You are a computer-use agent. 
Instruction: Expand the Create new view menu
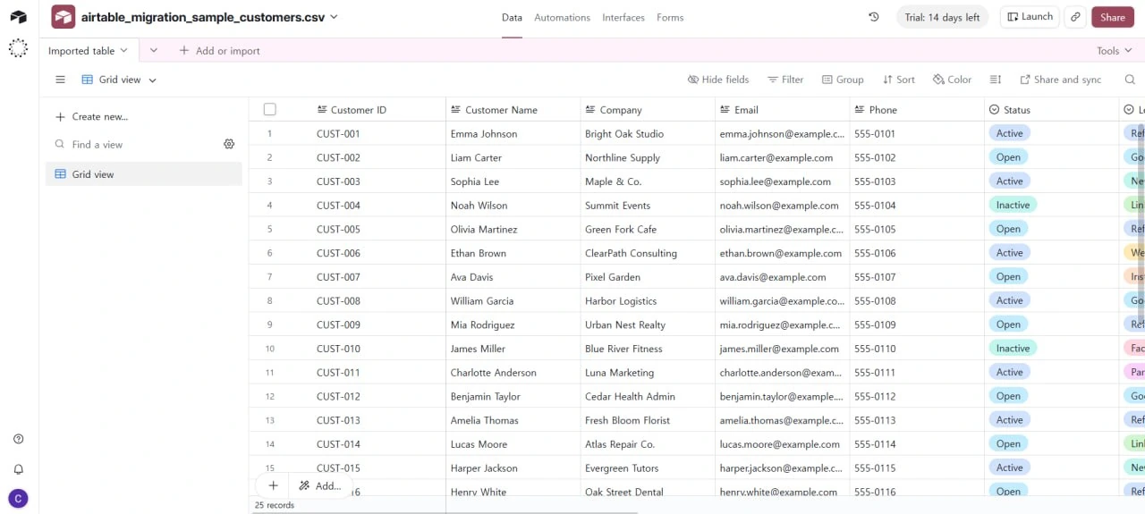[91, 116]
